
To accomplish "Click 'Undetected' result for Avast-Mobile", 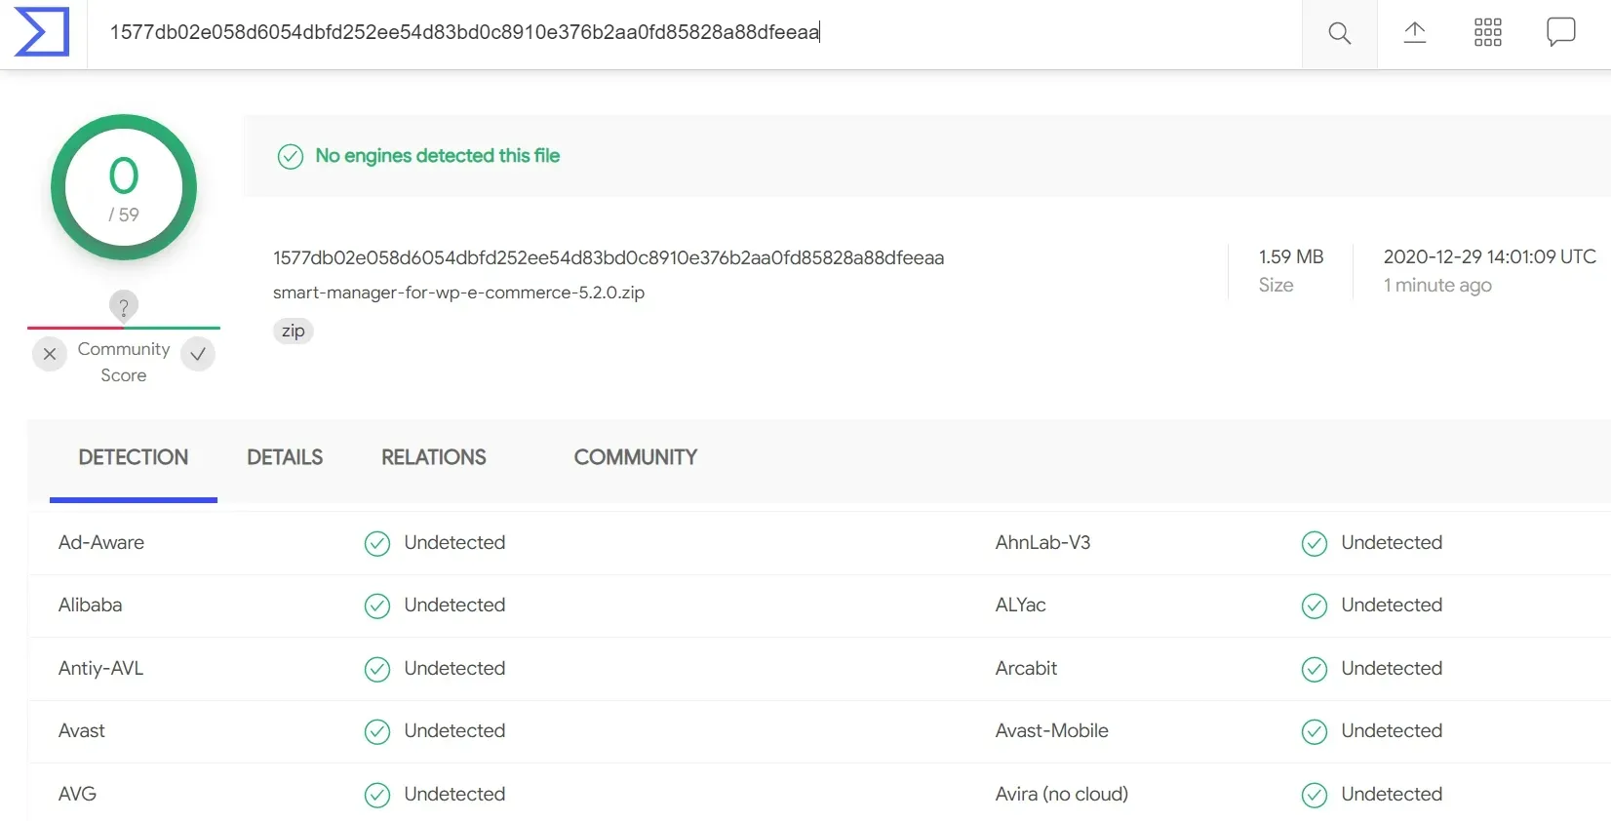I will [1393, 730].
